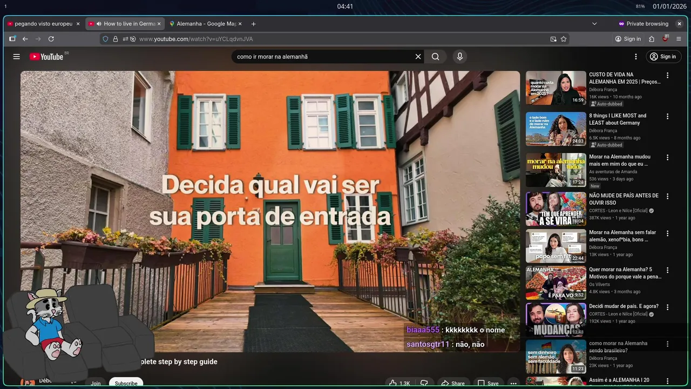Click the Join channel button
Image resolution: width=691 pixels, height=389 pixels.
[x=96, y=383]
